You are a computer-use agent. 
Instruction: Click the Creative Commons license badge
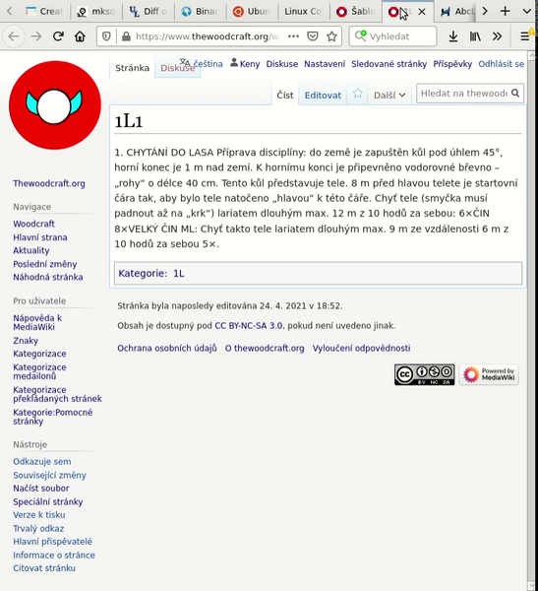(424, 374)
